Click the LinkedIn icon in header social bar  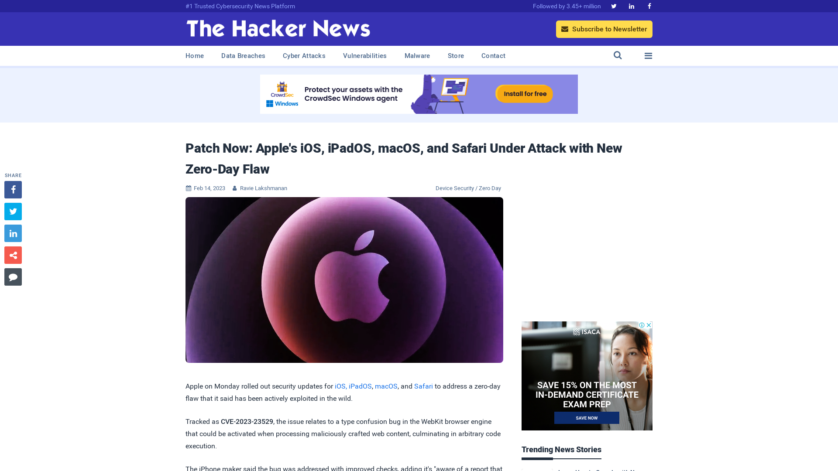coord(632,6)
